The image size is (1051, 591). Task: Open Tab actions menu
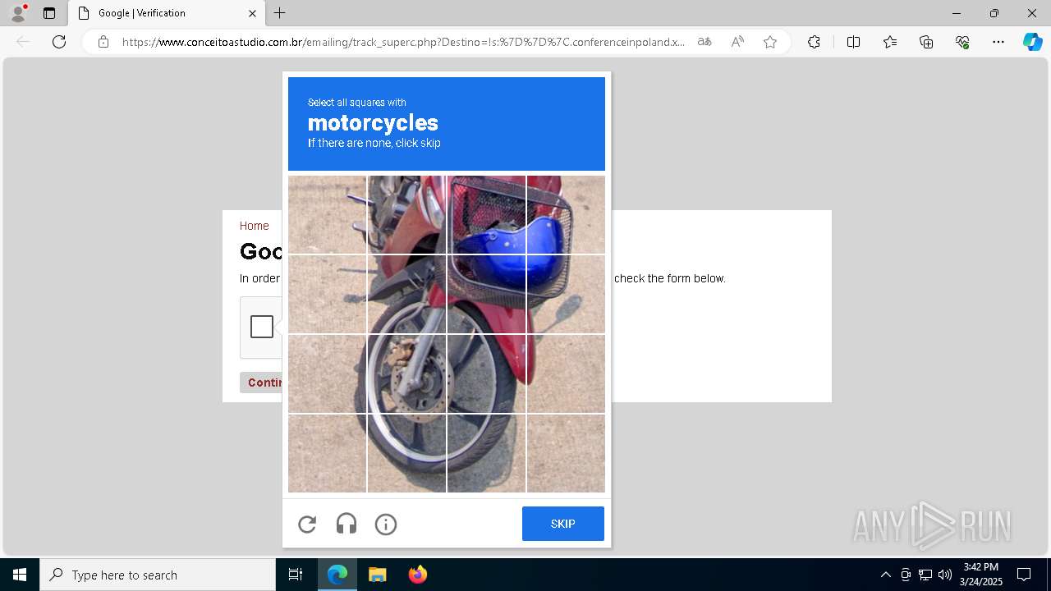click(49, 13)
